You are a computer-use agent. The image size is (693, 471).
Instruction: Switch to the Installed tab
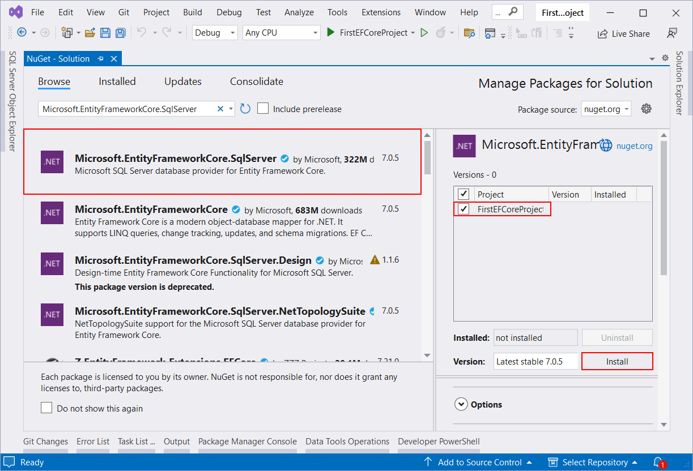click(117, 82)
